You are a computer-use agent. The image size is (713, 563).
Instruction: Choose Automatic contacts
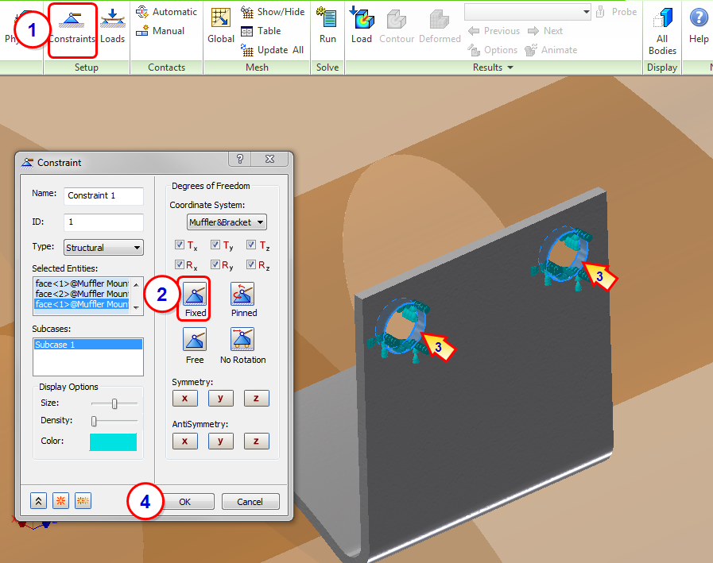(166, 12)
